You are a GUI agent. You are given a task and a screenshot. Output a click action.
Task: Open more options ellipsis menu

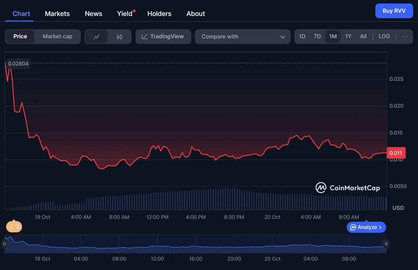(x=405, y=37)
